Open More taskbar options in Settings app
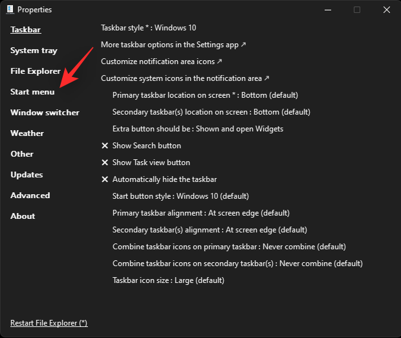 pyautogui.click(x=173, y=45)
